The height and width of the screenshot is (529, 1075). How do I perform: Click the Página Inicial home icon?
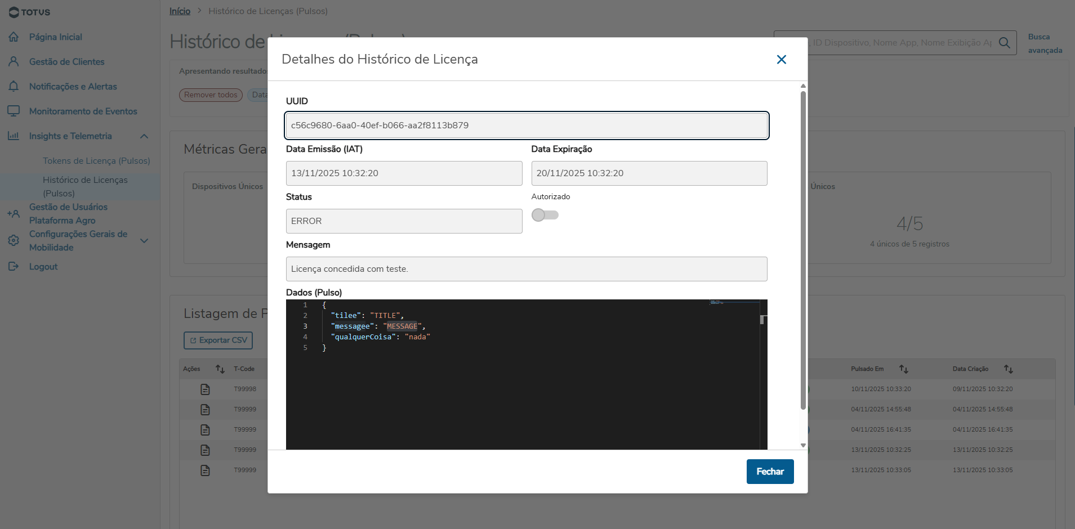[14, 37]
